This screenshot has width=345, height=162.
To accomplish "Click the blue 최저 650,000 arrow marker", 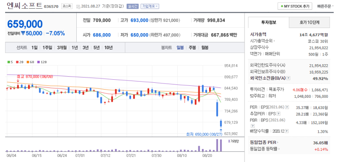I will 221,130.
